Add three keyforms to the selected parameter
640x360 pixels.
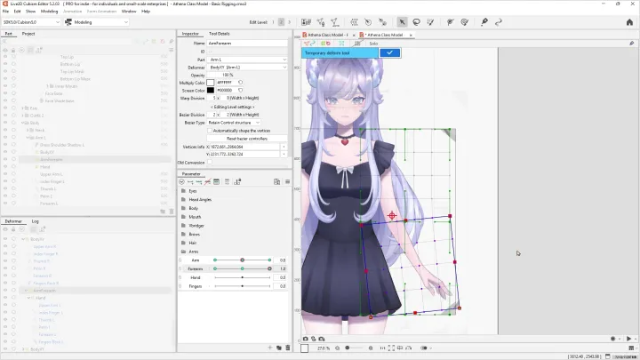(x=199, y=181)
